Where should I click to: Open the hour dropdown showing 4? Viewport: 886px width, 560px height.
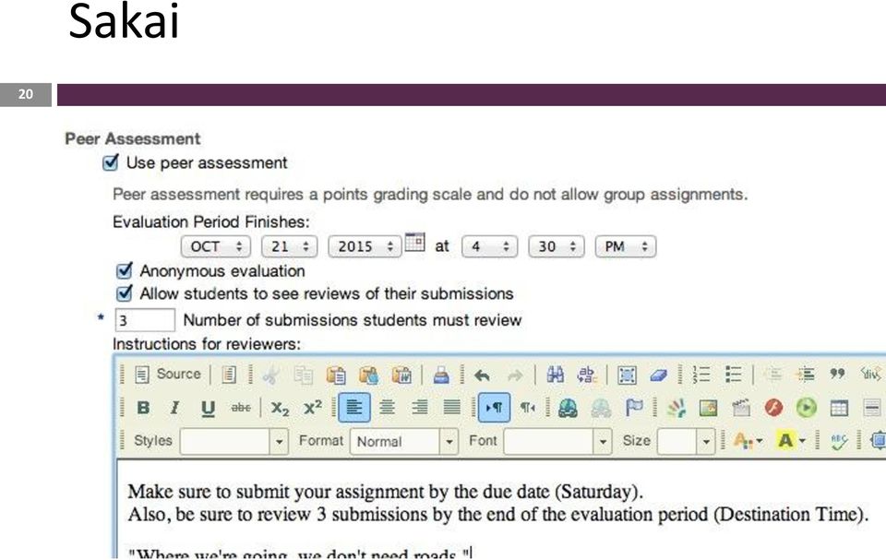489,246
